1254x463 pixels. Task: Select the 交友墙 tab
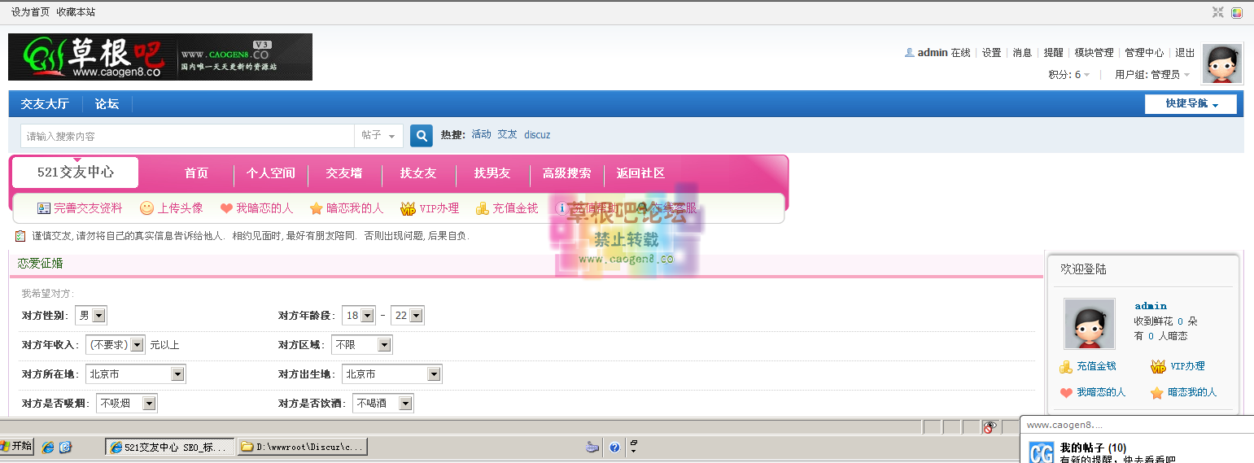344,173
